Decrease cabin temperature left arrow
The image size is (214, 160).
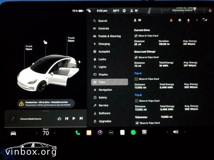(x=37, y=133)
